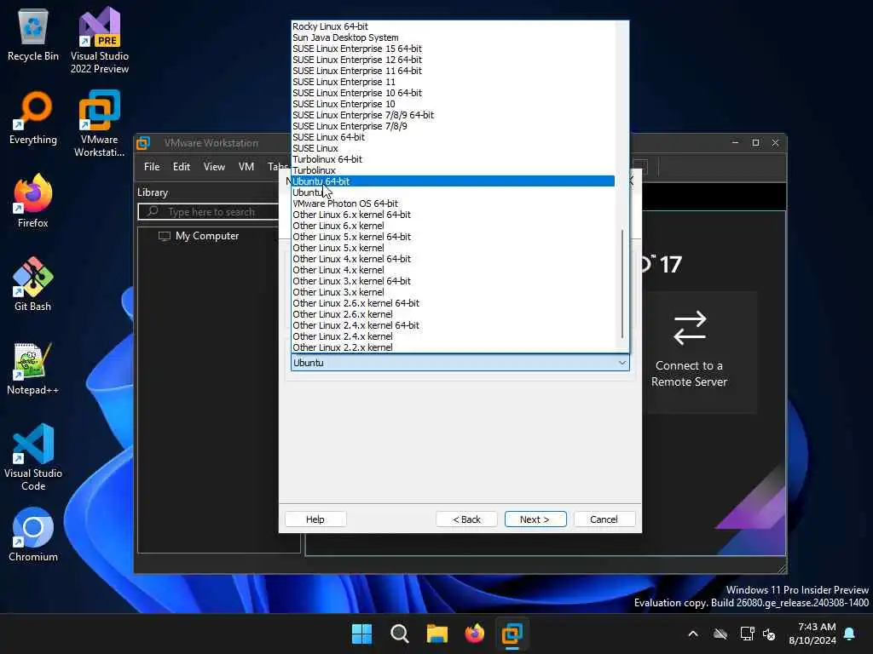Open the VM menu
Image resolution: width=873 pixels, height=654 pixels.
pos(246,167)
